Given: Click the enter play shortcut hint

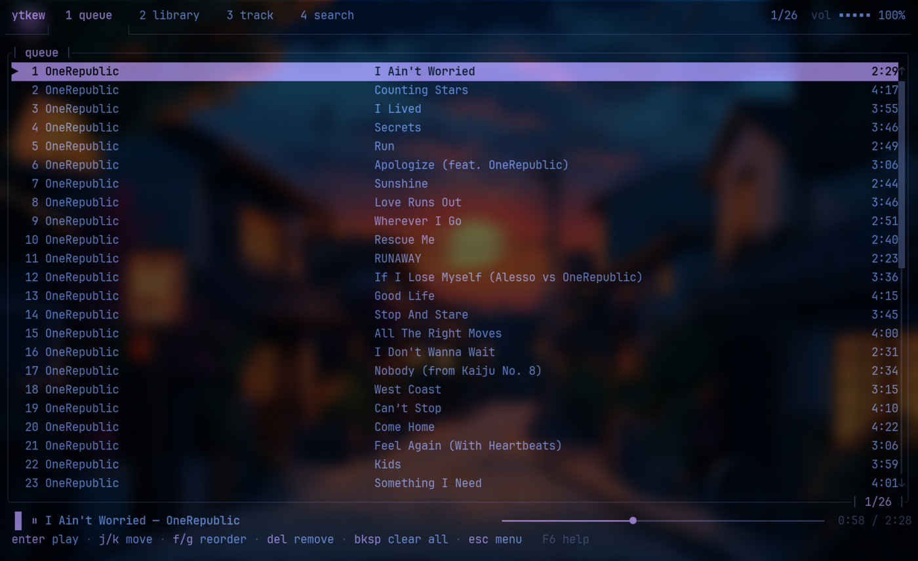Looking at the screenshot, I should 45,539.
